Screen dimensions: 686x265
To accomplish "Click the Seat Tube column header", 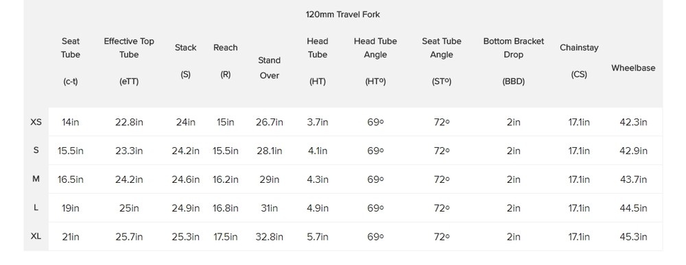I will pyautogui.click(x=71, y=61).
